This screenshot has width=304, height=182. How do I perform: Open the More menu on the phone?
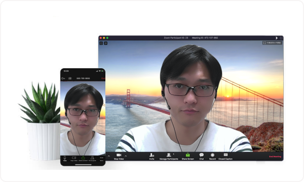click(101, 159)
